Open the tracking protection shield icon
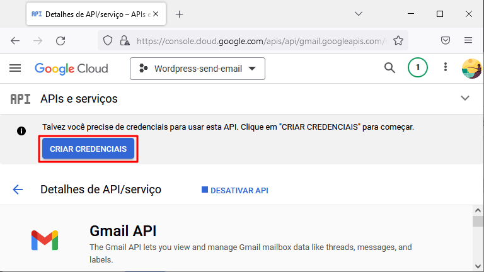 click(x=108, y=41)
